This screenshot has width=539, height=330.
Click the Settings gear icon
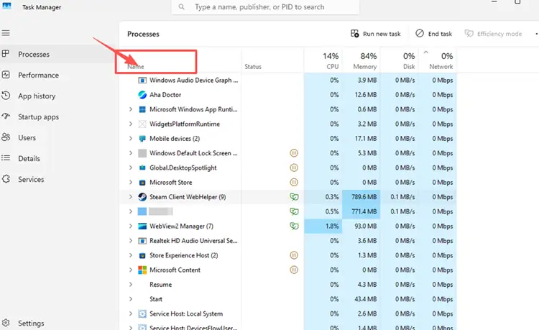[x=6, y=323]
